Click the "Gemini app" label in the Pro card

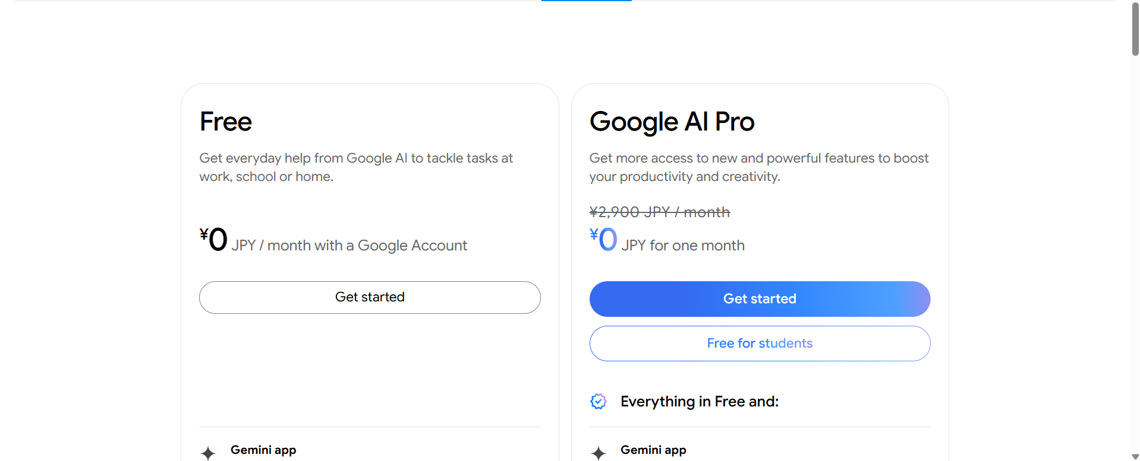pos(653,450)
